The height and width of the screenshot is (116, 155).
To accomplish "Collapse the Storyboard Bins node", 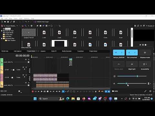I will (2, 38).
